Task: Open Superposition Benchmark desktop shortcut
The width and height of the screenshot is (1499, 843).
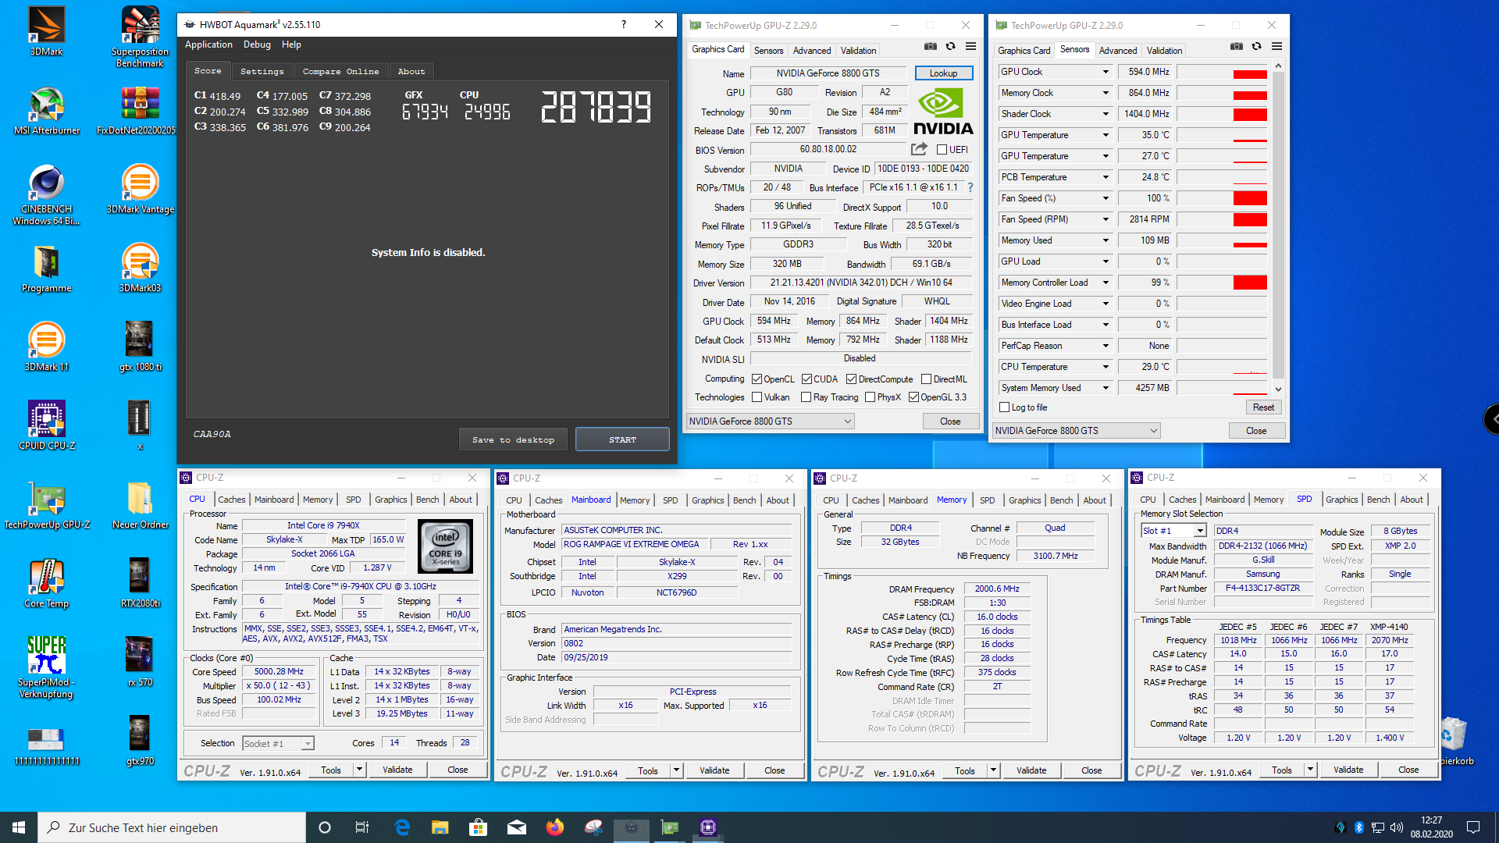Action: 140,36
